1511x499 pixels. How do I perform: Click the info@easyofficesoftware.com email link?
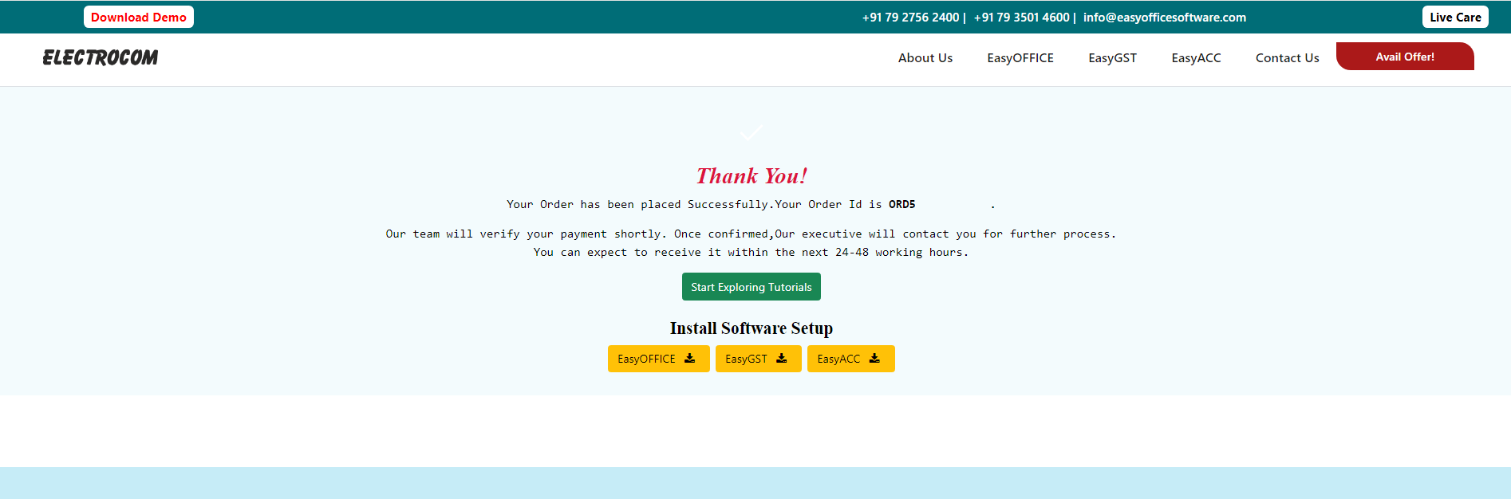pos(1164,18)
